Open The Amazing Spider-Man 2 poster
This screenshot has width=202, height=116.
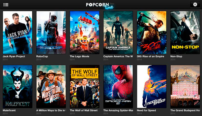(x=118, y=87)
